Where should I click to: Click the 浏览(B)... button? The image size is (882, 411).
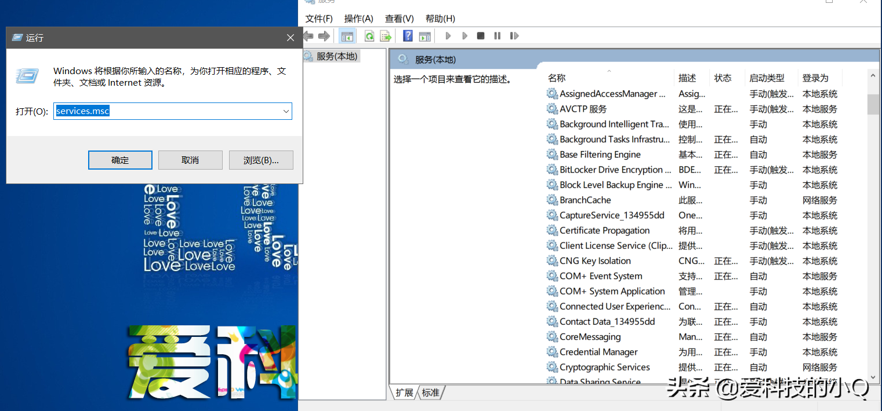click(x=261, y=160)
